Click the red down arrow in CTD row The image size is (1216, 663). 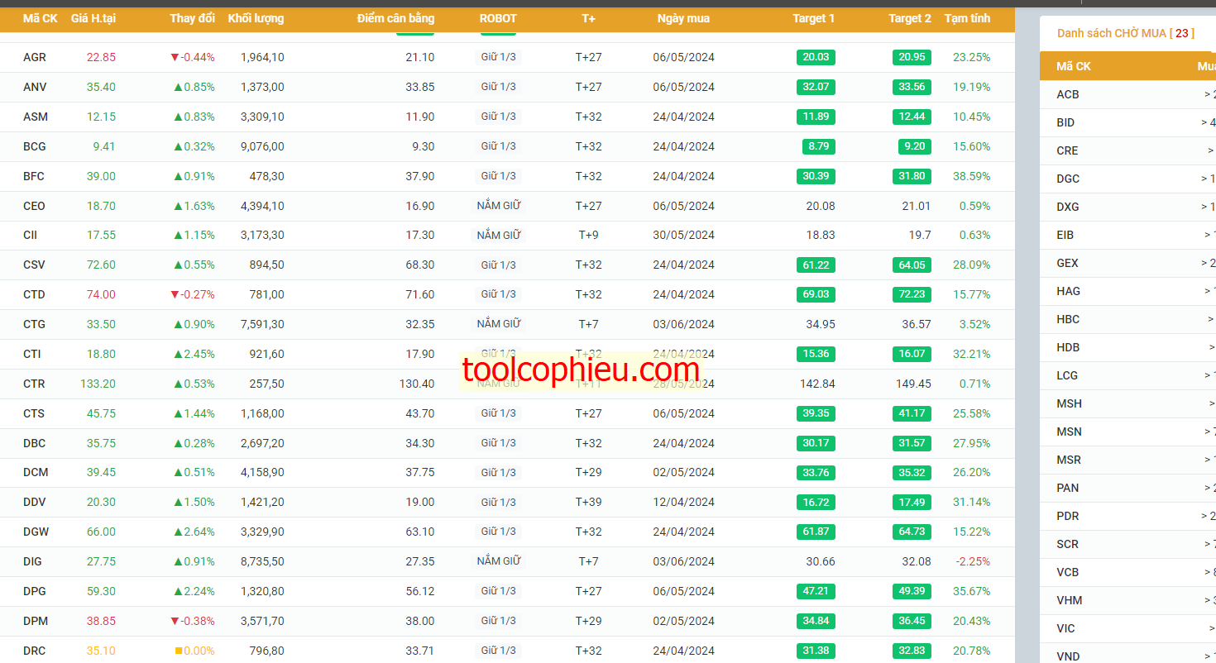(175, 295)
